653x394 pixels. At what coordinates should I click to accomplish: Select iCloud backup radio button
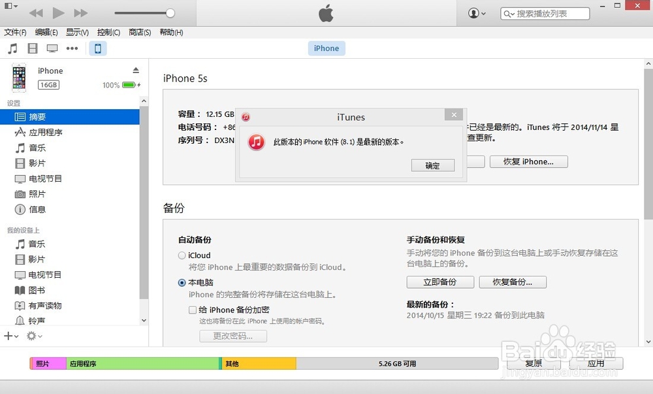[x=182, y=255]
